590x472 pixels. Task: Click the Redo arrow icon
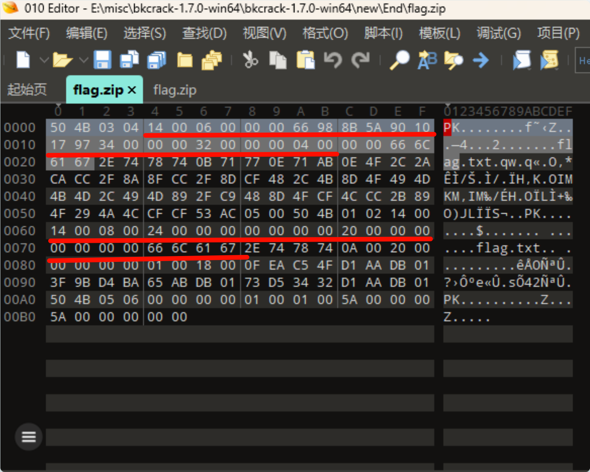(361, 60)
